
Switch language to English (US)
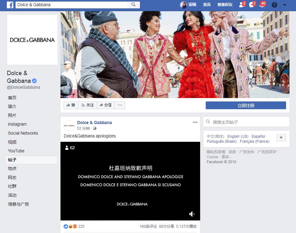pyautogui.click(x=238, y=136)
